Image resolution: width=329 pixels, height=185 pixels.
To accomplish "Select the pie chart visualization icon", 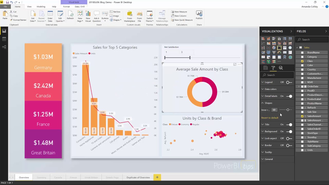I will coord(274,48).
